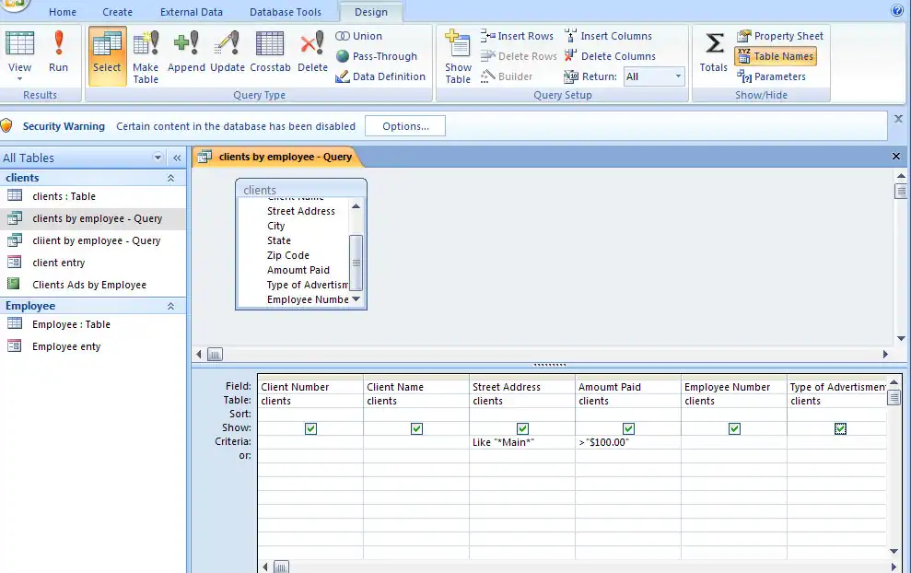Click the Run query icon
The image size is (911, 573).
point(58,52)
